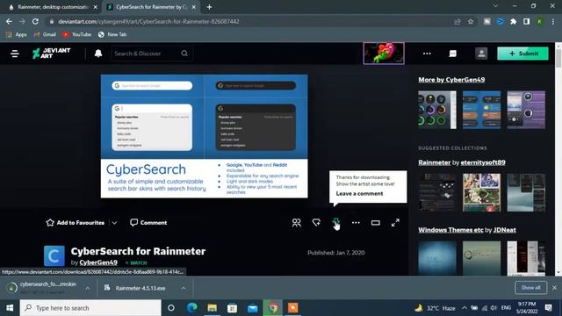The image size is (562, 316).
Task: Open the notifications bell
Action: pyautogui.click(x=98, y=54)
